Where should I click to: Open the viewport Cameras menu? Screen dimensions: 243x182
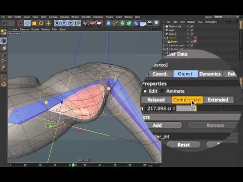[24, 29]
